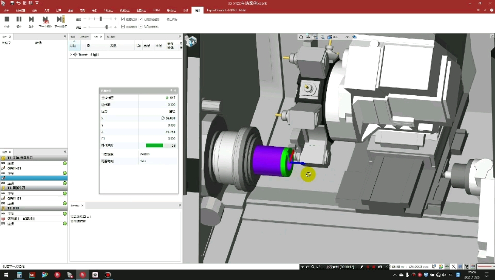This screenshot has height=280, width=495.
Task: Click the single step forward icon
Action: [x=31, y=20]
